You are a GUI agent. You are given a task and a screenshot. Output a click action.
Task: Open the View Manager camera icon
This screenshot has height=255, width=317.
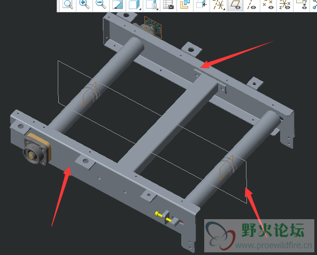(168, 4)
